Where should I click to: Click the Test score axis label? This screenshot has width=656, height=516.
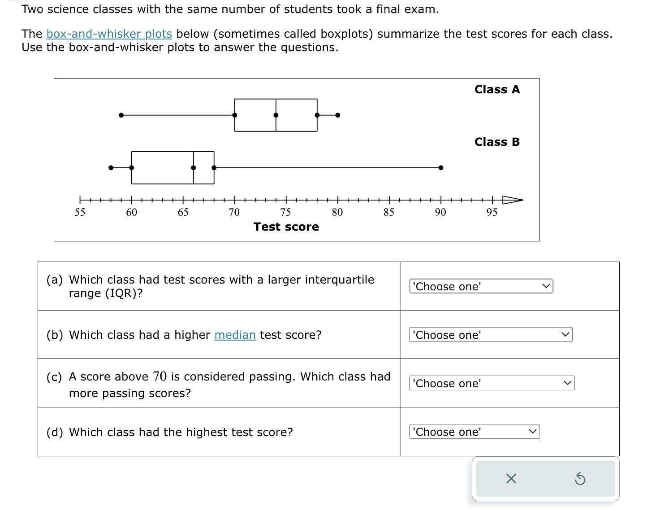tap(286, 227)
